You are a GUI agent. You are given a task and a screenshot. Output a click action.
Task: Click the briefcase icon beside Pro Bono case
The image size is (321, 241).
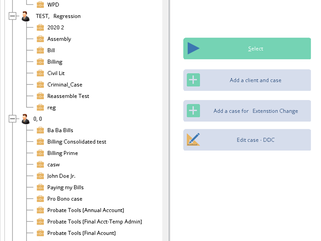40,199
